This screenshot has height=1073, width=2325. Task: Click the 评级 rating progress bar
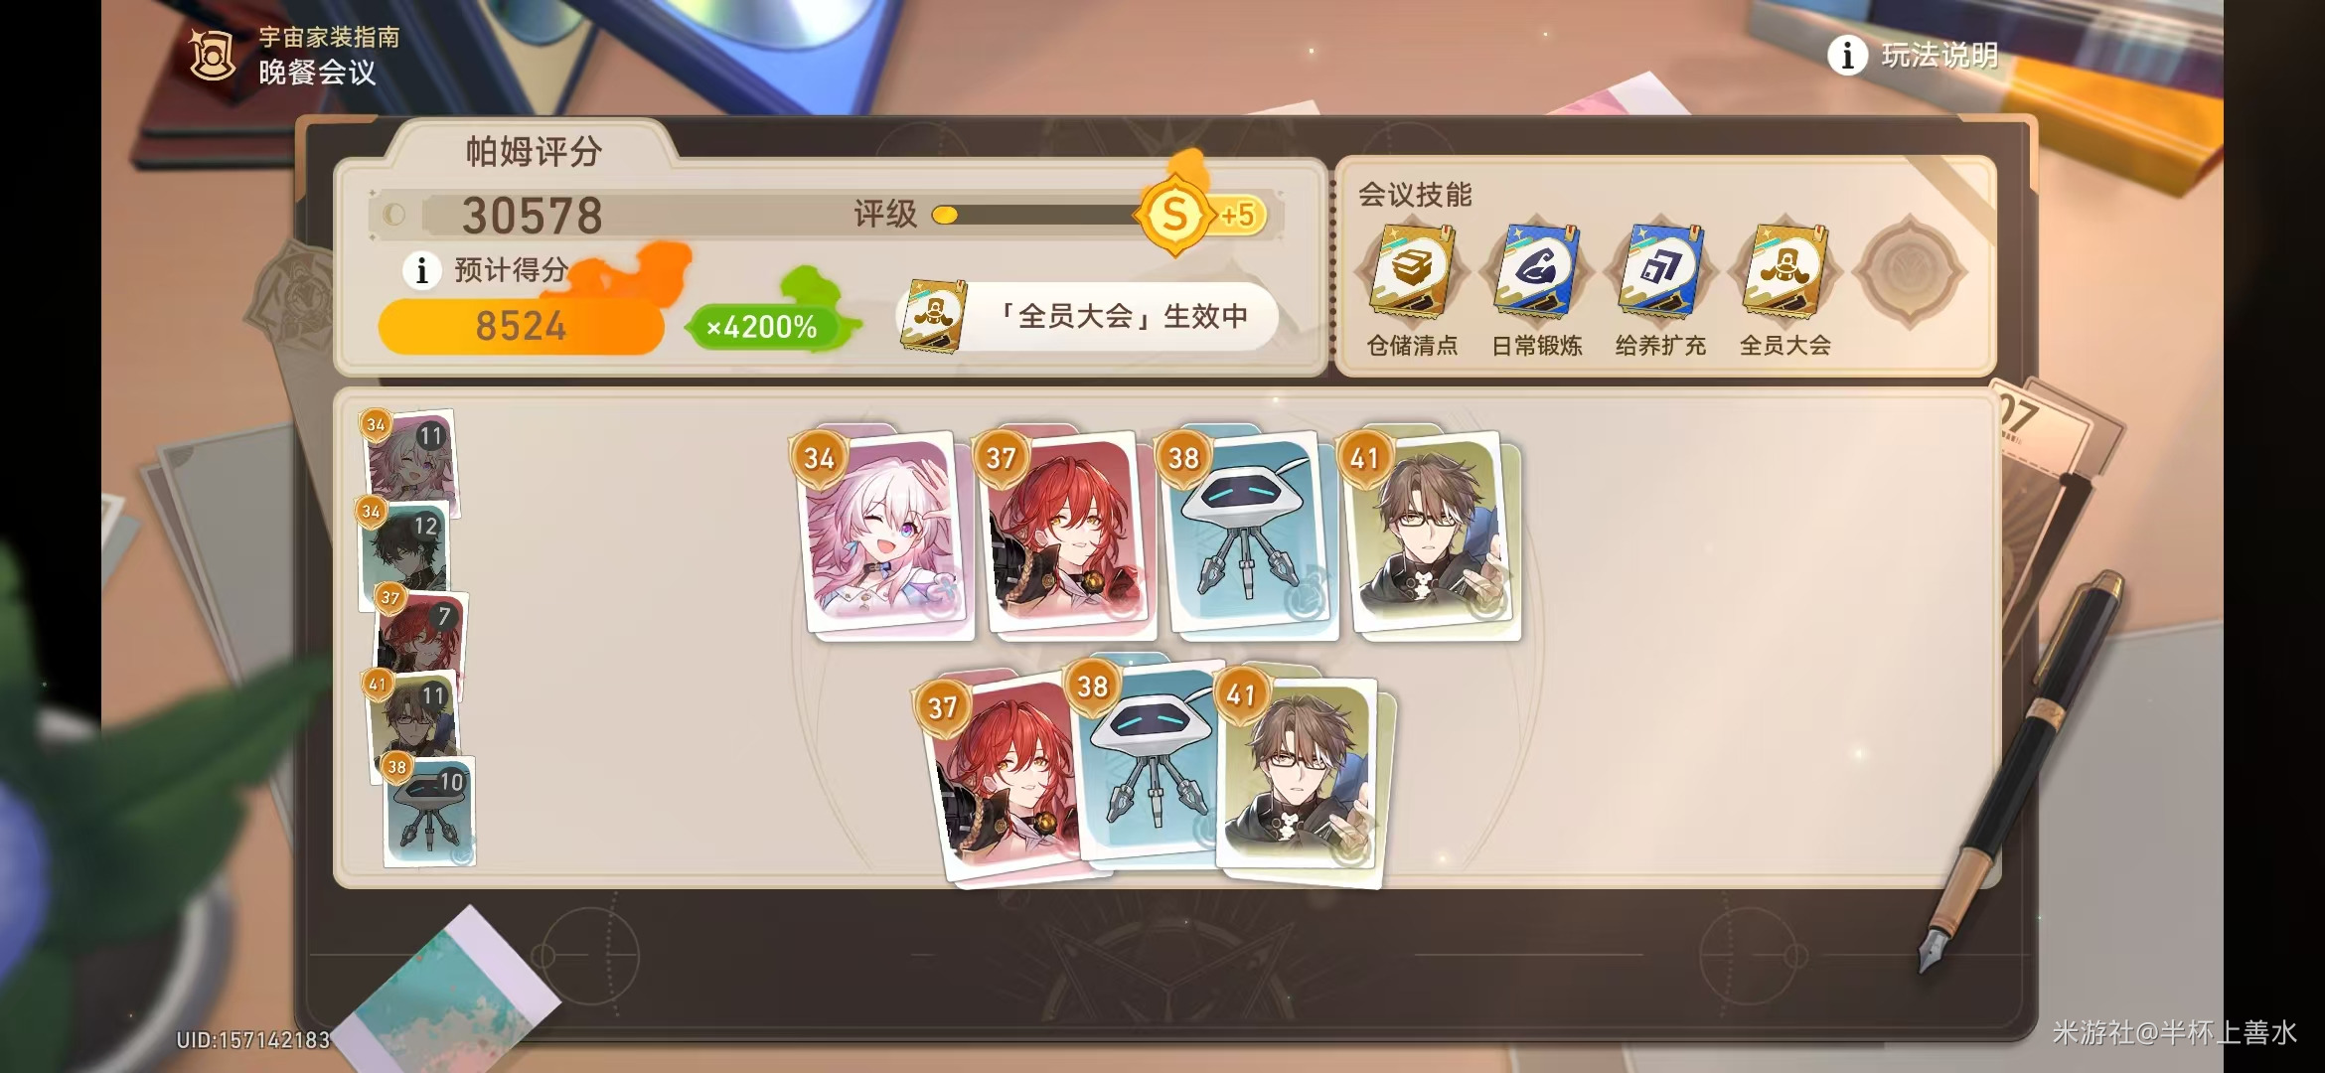click(1038, 215)
